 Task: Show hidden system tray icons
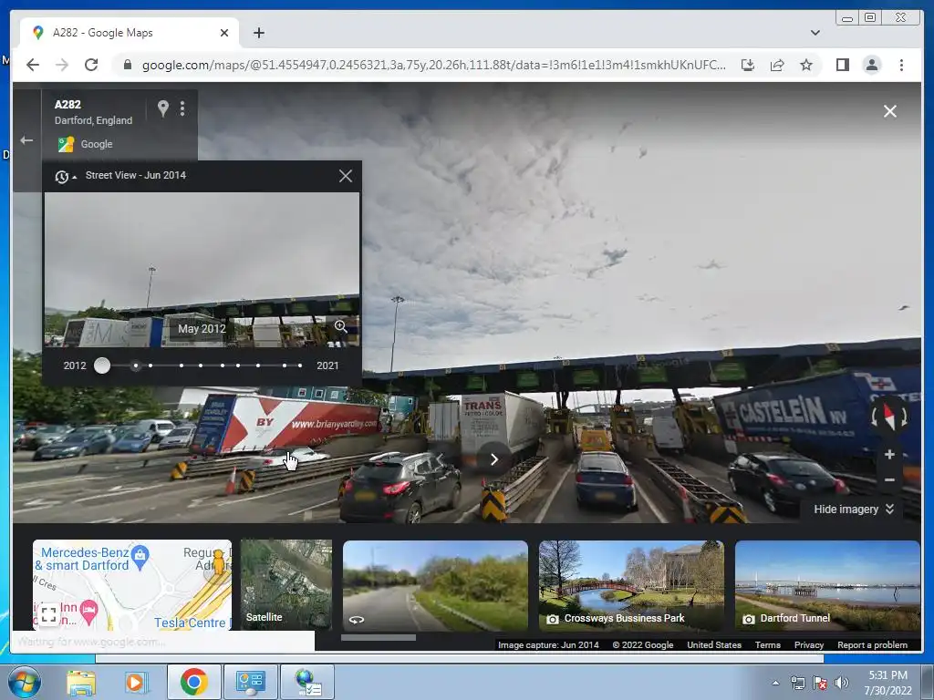tap(775, 684)
